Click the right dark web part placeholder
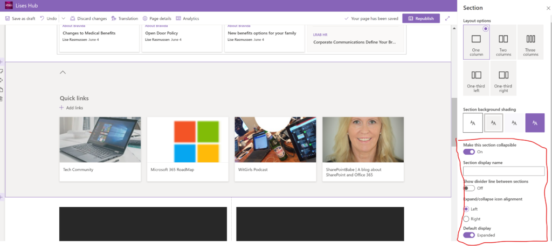552x246 pixels. (320, 224)
